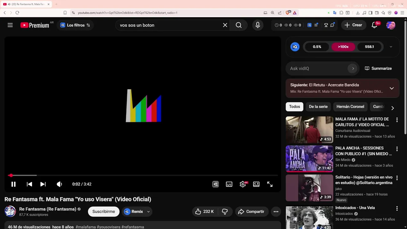Go to YouTube Premium home logo

point(35,25)
